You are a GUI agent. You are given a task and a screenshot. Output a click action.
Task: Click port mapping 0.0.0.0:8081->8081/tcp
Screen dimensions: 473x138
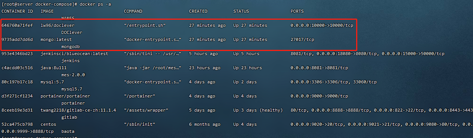click(319, 68)
